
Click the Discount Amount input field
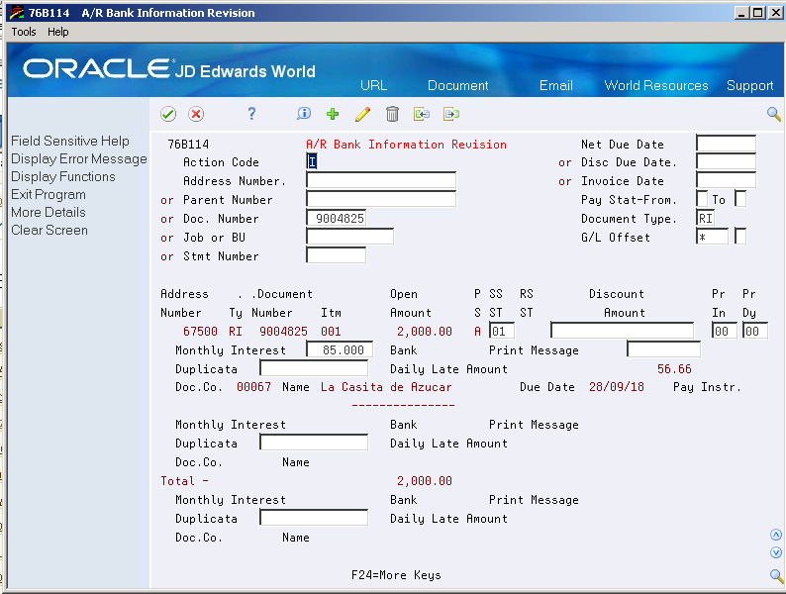622,331
